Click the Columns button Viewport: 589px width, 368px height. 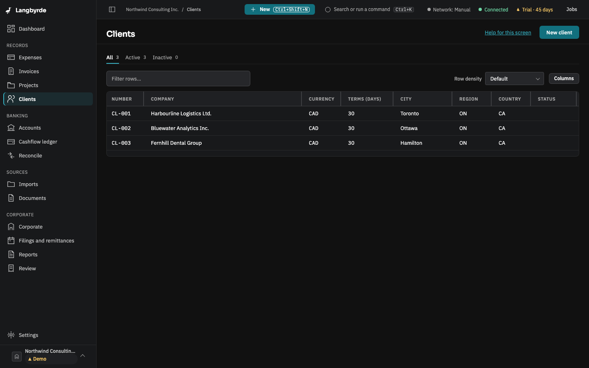[x=564, y=79]
